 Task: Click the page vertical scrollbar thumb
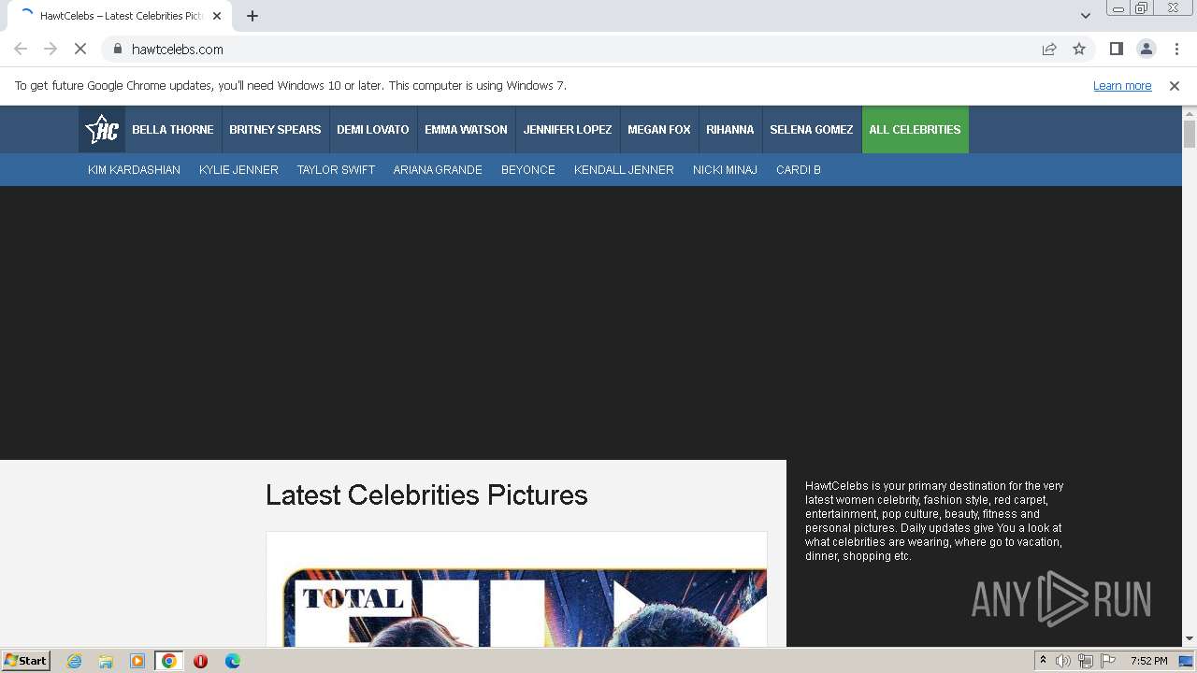click(x=1190, y=133)
